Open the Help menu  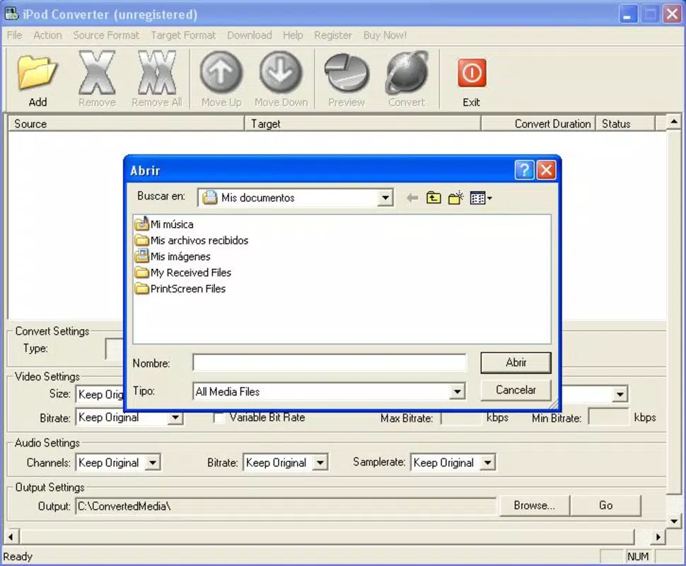click(x=293, y=35)
